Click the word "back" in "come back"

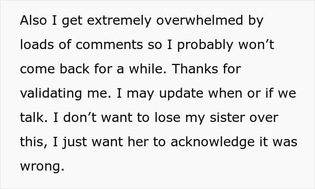pos(75,69)
